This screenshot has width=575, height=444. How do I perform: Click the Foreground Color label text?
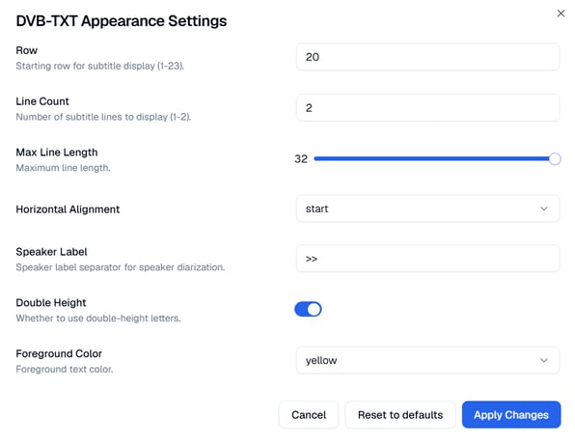coord(59,353)
